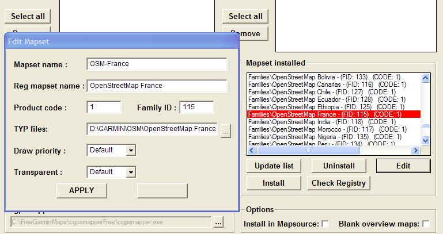Screen dimensions: 443x234
Task: Click mapset list scroll left arrow
Action: click(x=252, y=151)
